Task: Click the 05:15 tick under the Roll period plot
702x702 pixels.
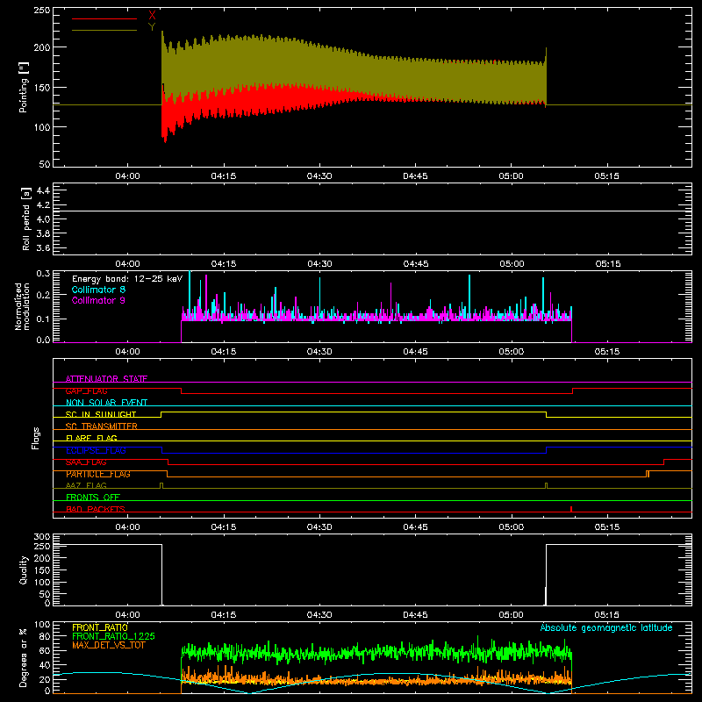Action: click(608, 264)
